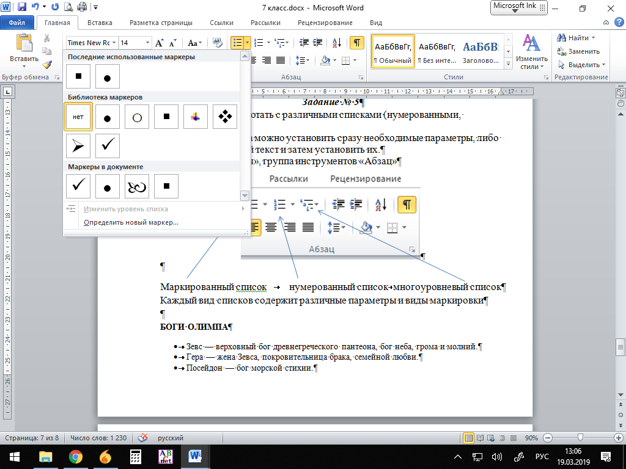
Task: Pick the four-diamond bullet marker
Action: pyautogui.click(x=225, y=117)
